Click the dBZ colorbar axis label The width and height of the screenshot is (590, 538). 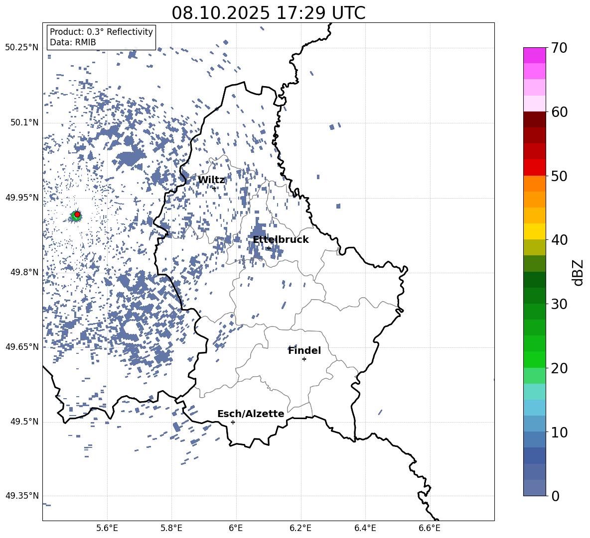pos(578,272)
